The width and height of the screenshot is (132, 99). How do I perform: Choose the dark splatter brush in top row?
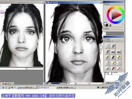113,46
